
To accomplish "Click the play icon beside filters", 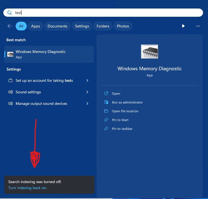I will pyautogui.click(x=183, y=26).
